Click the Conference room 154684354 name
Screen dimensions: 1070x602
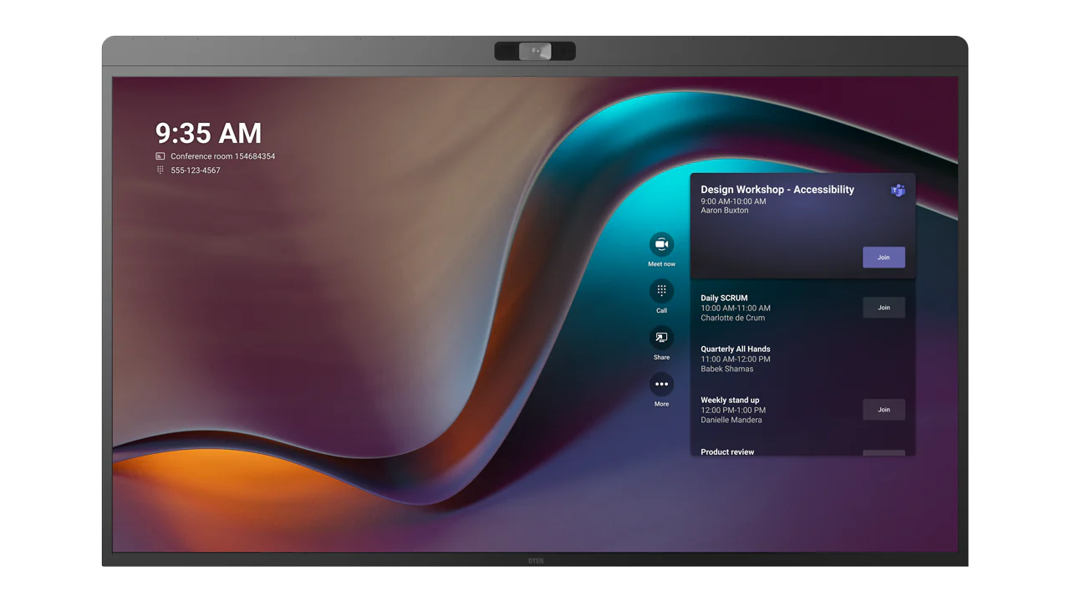[x=222, y=156]
